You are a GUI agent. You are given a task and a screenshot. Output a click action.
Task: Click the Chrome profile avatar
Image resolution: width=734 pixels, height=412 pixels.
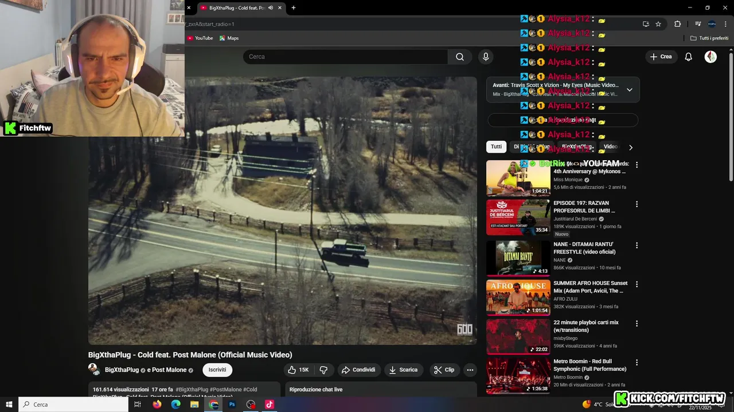click(712, 24)
